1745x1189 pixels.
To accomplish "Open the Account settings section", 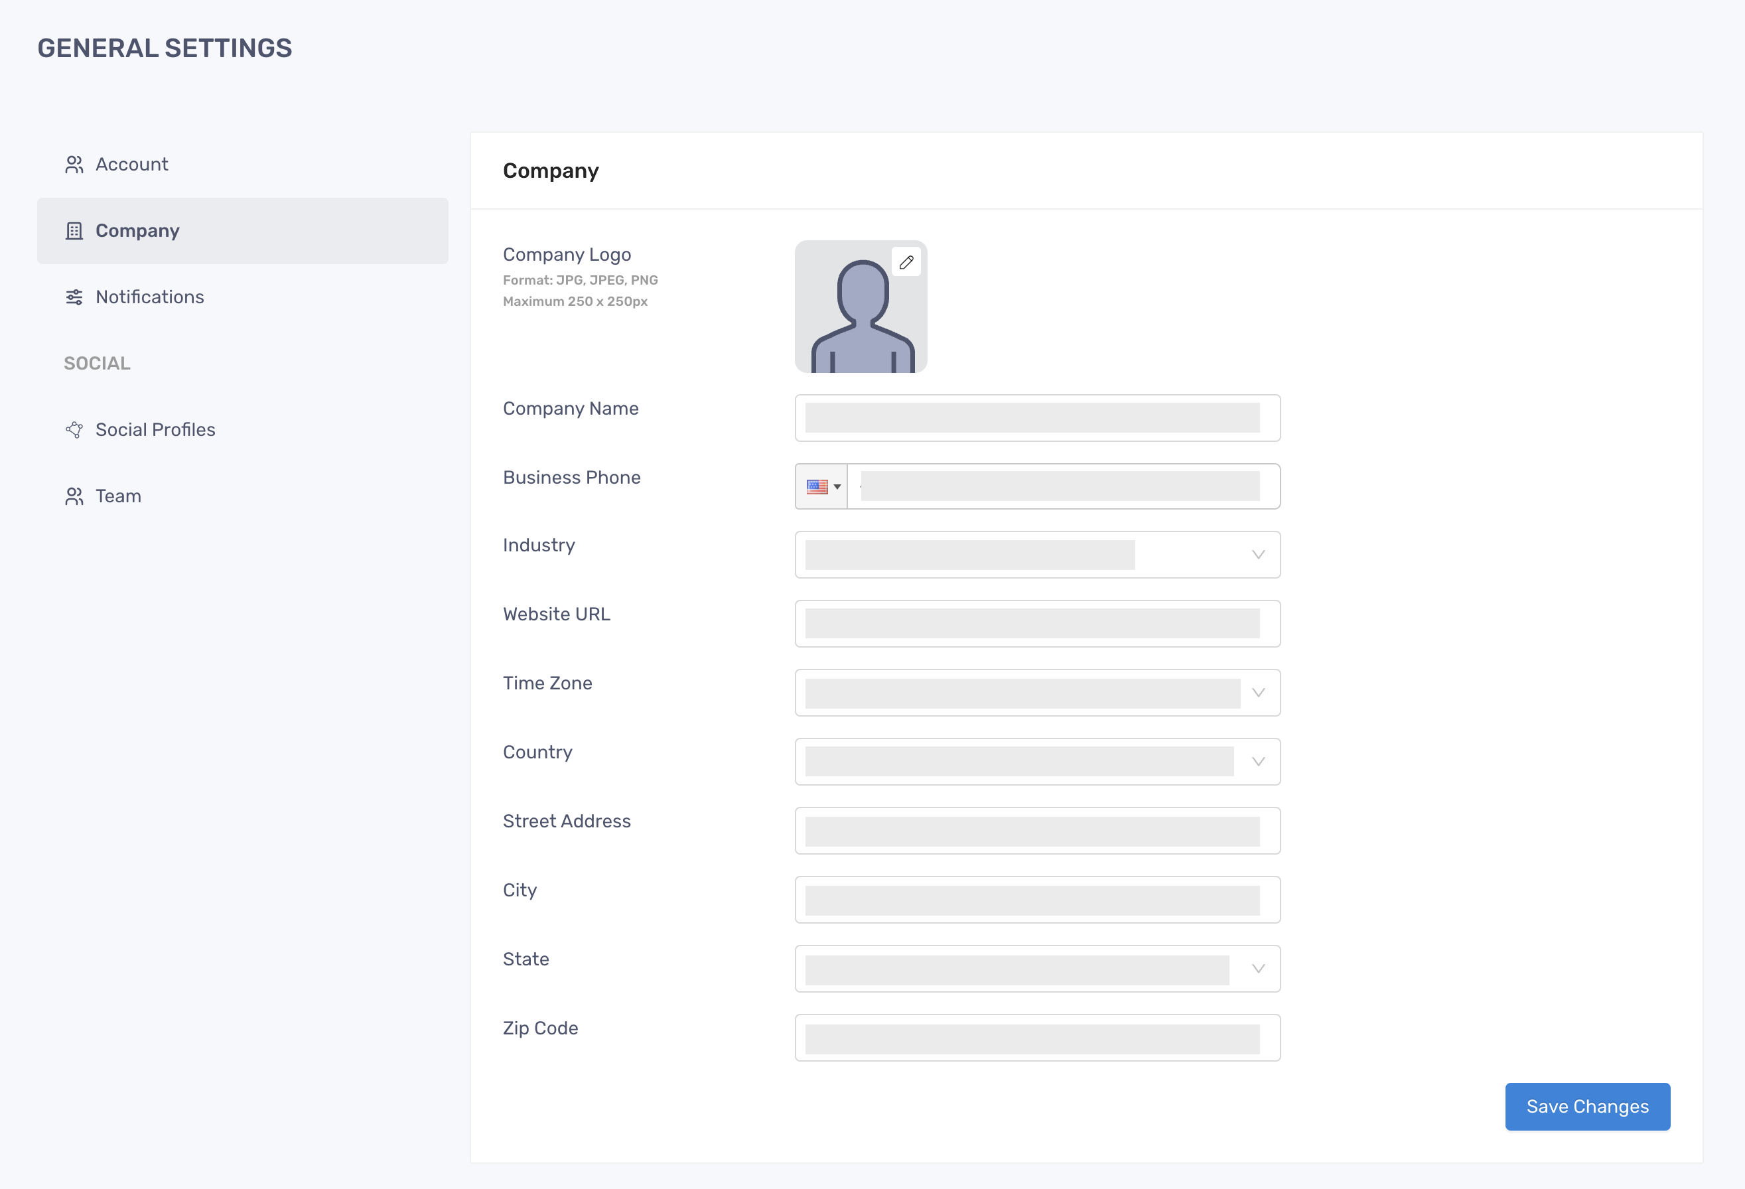I will 243,165.
